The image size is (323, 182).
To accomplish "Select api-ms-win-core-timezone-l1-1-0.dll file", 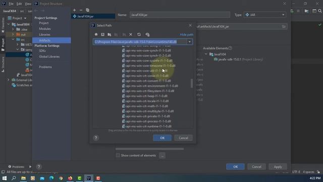I will click(150, 66).
